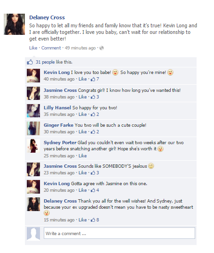Like Jasmine Cross's 'Congrats girl' comment
Screen dimensions: 214x253
click(x=83, y=97)
